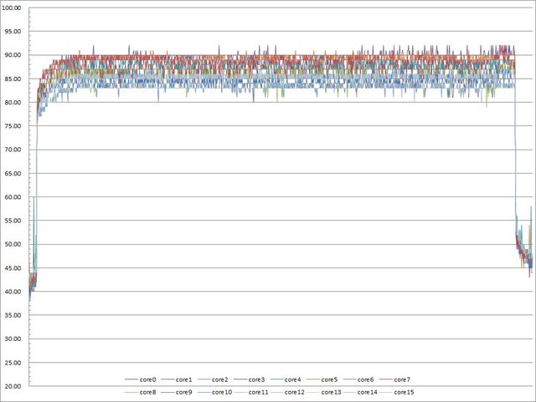Select the core9 legend label

pos(185,392)
